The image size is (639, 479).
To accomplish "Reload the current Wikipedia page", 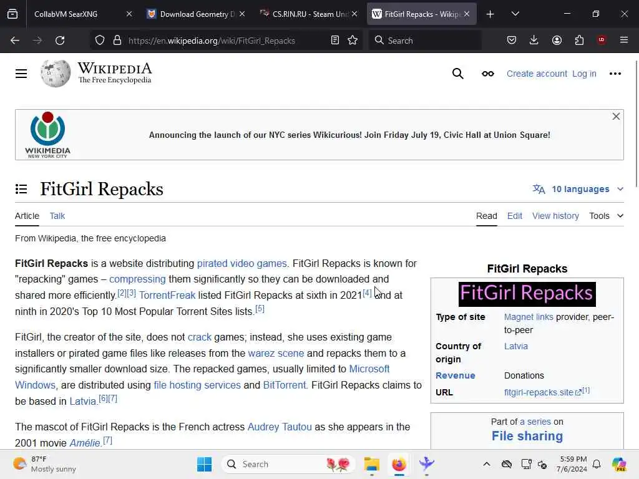I will pyautogui.click(x=60, y=41).
